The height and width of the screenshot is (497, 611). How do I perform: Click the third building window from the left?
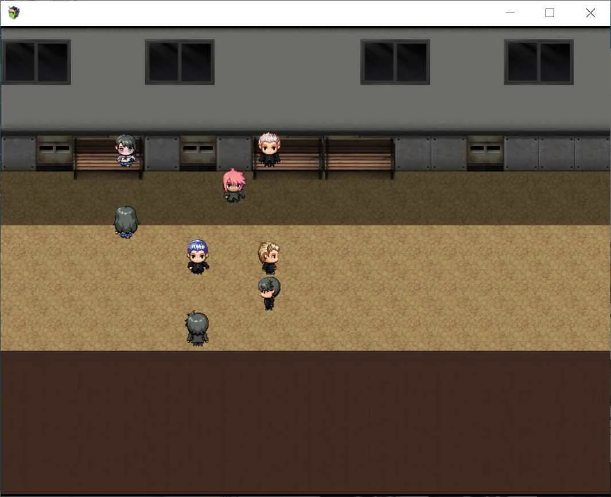click(x=395, y=62)
